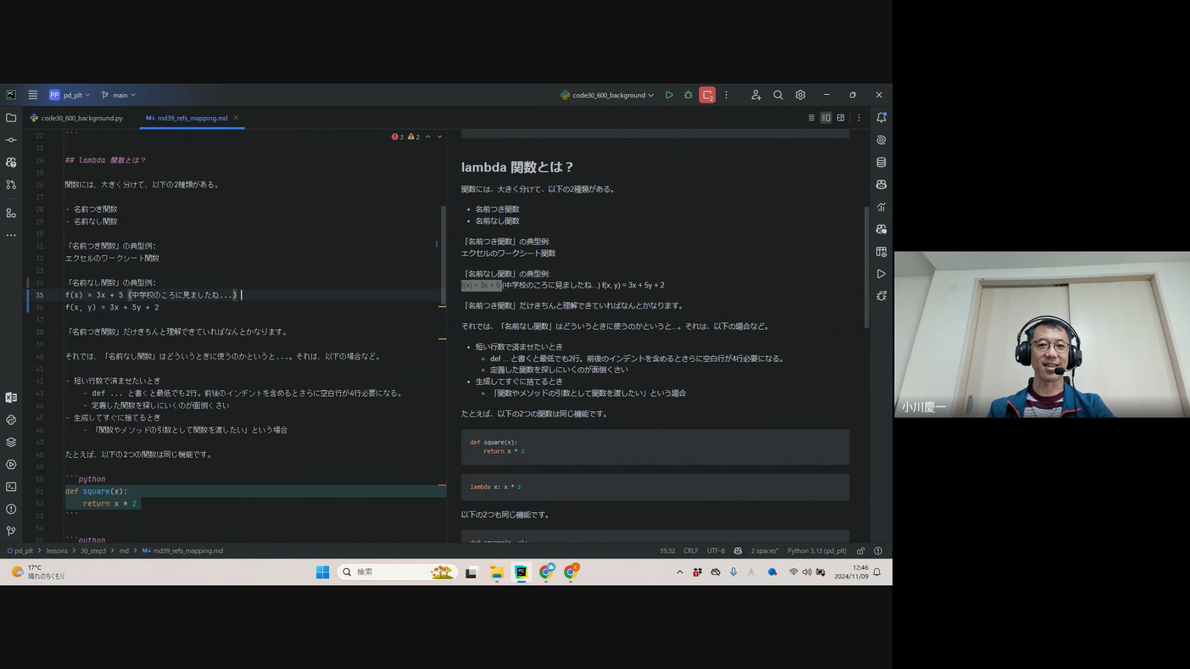
Task: Open the main branch dropdown
Action: point(119,95)
